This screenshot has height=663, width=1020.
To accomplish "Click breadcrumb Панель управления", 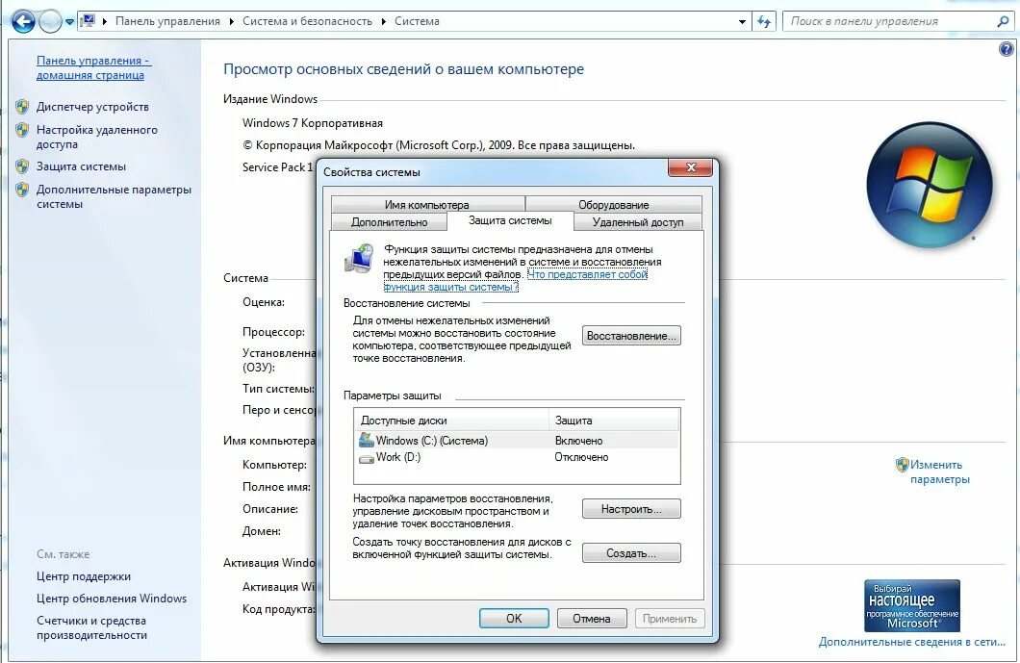I will tap(167, 21).
